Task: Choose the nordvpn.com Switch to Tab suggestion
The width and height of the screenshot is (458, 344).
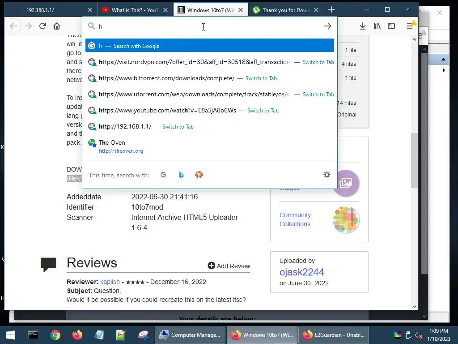Action: [210, 62]
